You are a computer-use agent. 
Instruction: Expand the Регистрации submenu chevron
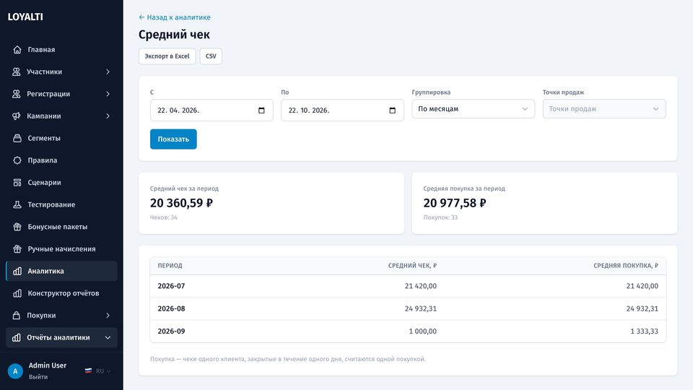point(108,94)
